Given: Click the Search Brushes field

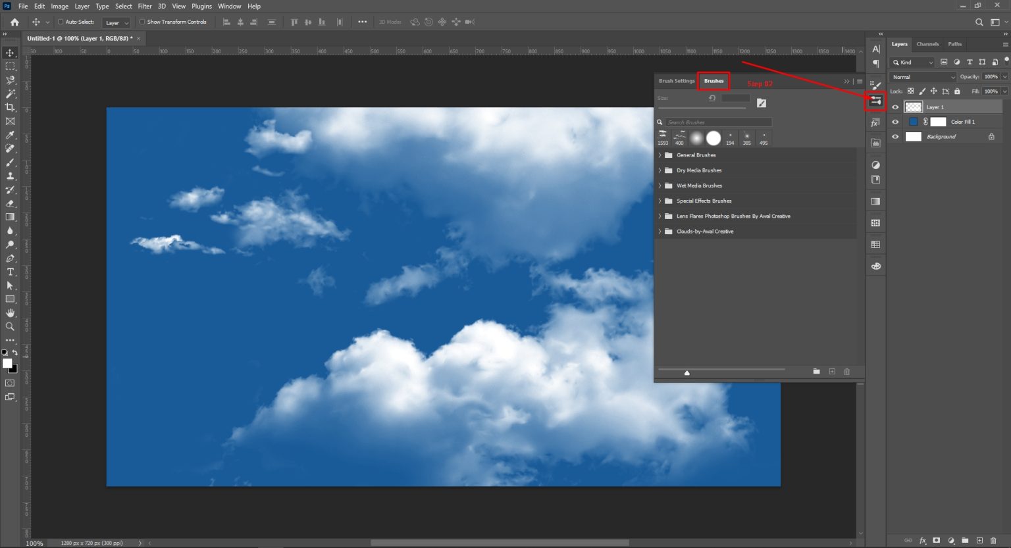Looking at the screenshot, I should click(718, 122).
